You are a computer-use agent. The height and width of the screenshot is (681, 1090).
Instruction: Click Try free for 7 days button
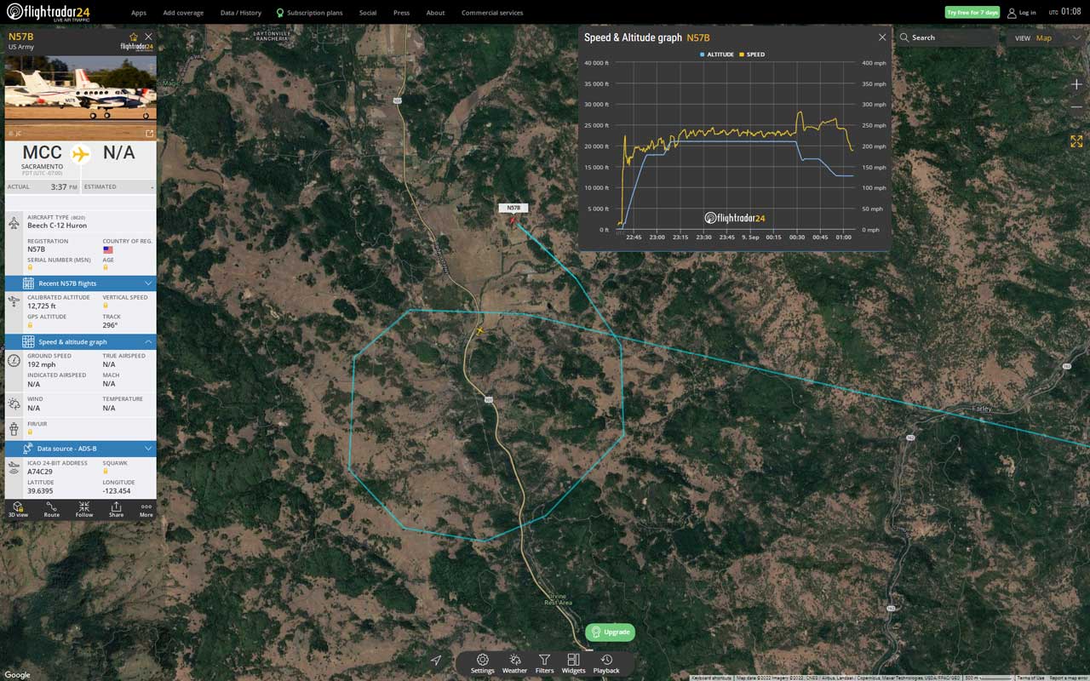[x=972, y=13]
